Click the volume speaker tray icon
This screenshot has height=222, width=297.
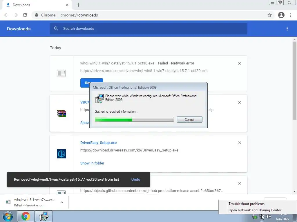pos(269,217)
